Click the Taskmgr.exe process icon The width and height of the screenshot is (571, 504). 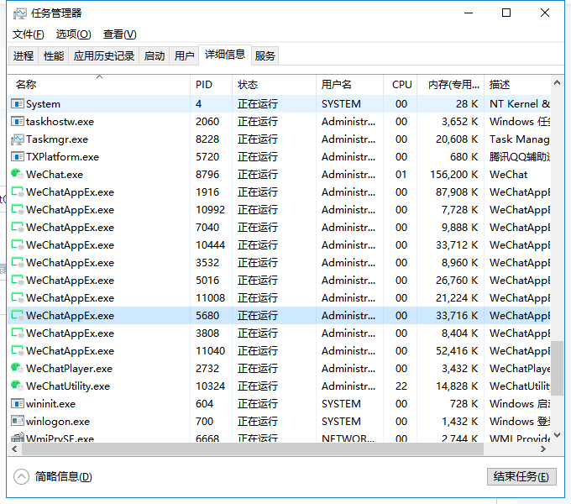click(x=17, y=139)
